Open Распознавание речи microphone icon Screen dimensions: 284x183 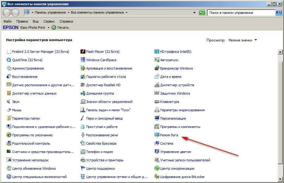coord(83,135)
